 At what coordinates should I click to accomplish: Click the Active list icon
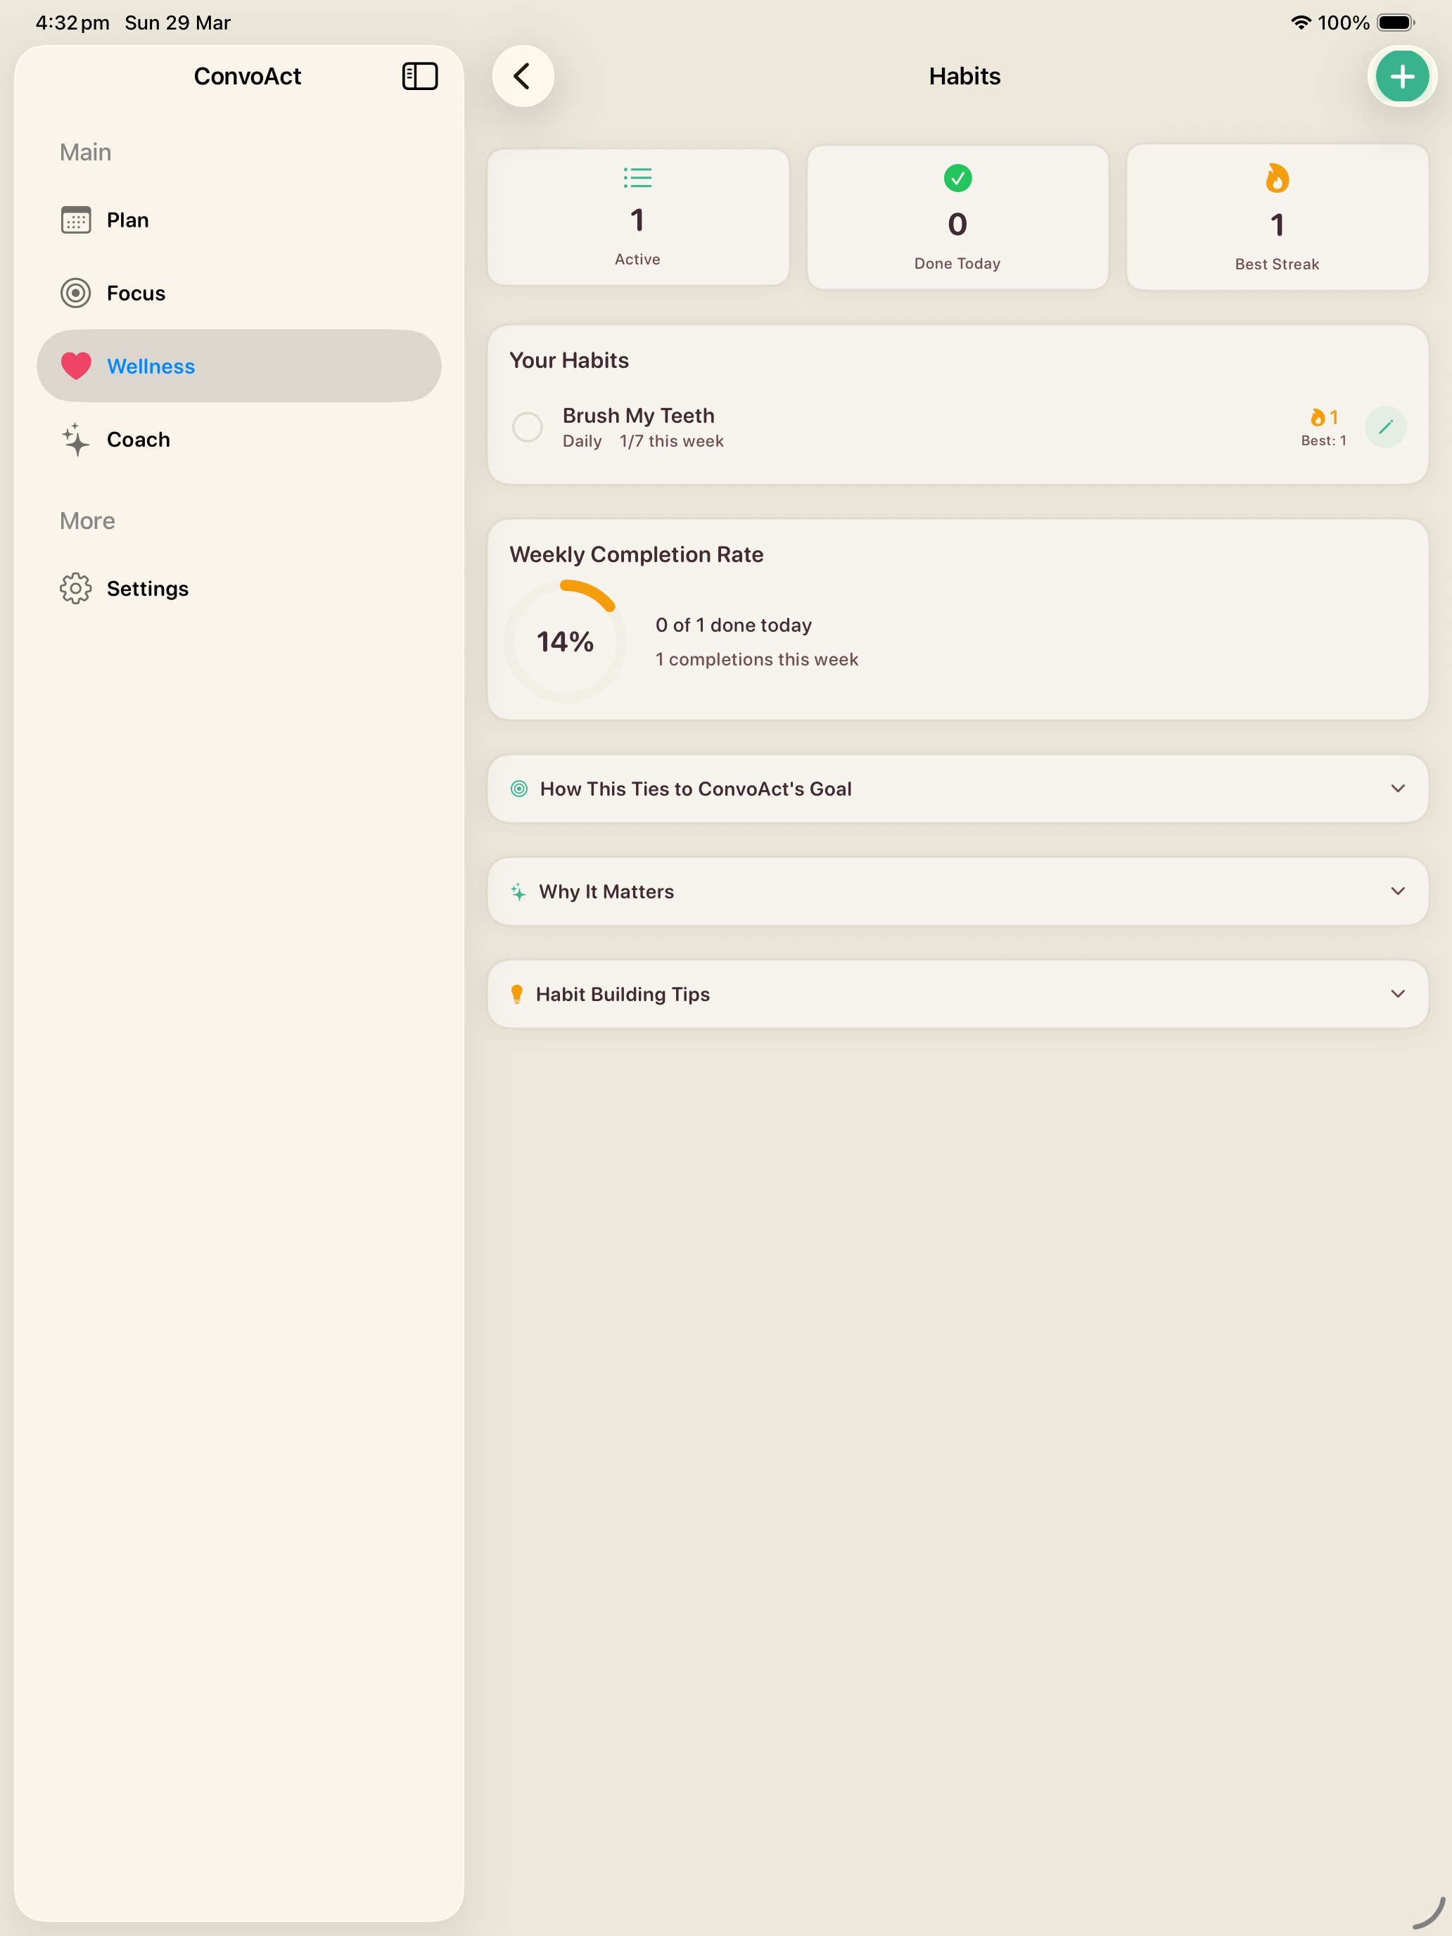pos(637,178)
